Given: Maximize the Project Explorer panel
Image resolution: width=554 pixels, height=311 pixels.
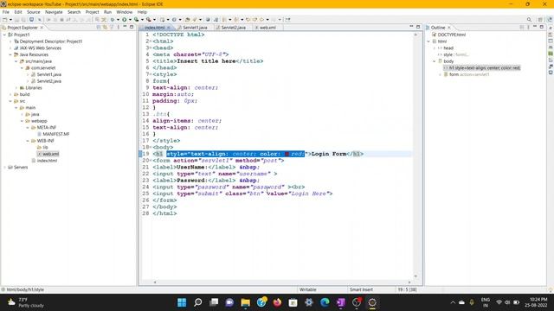Looking at the screenshot, I should (132, 27).
